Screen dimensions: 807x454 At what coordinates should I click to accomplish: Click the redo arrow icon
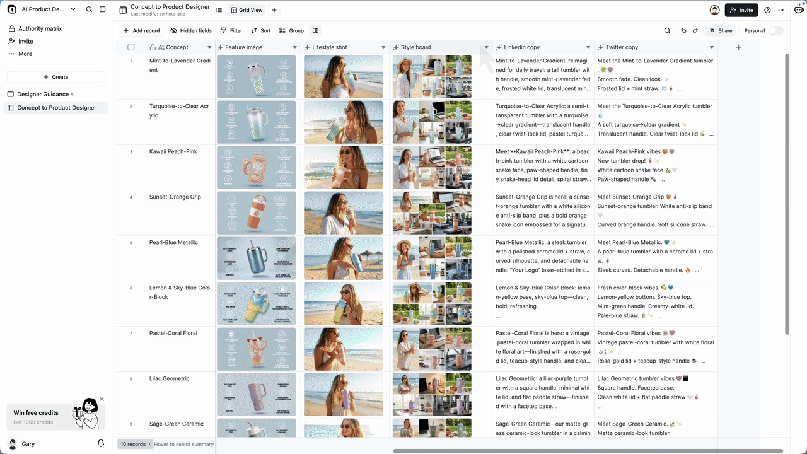click(x=695, y=30)
